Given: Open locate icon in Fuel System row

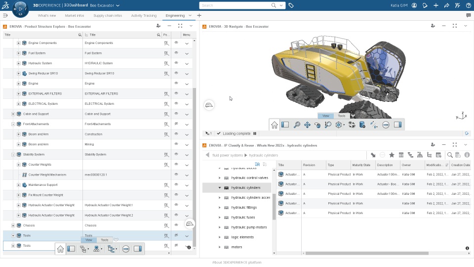Looking at the screenshot, I should pos(166,53).
